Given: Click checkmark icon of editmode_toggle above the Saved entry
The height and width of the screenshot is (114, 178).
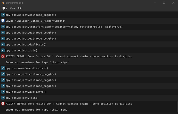Looking at the screenshot, I should (3, 15).
